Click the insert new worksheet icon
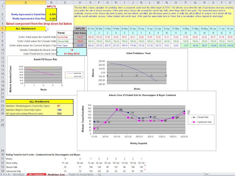The width and height of the screenshot is (235, 176). (x=100, y=175)
